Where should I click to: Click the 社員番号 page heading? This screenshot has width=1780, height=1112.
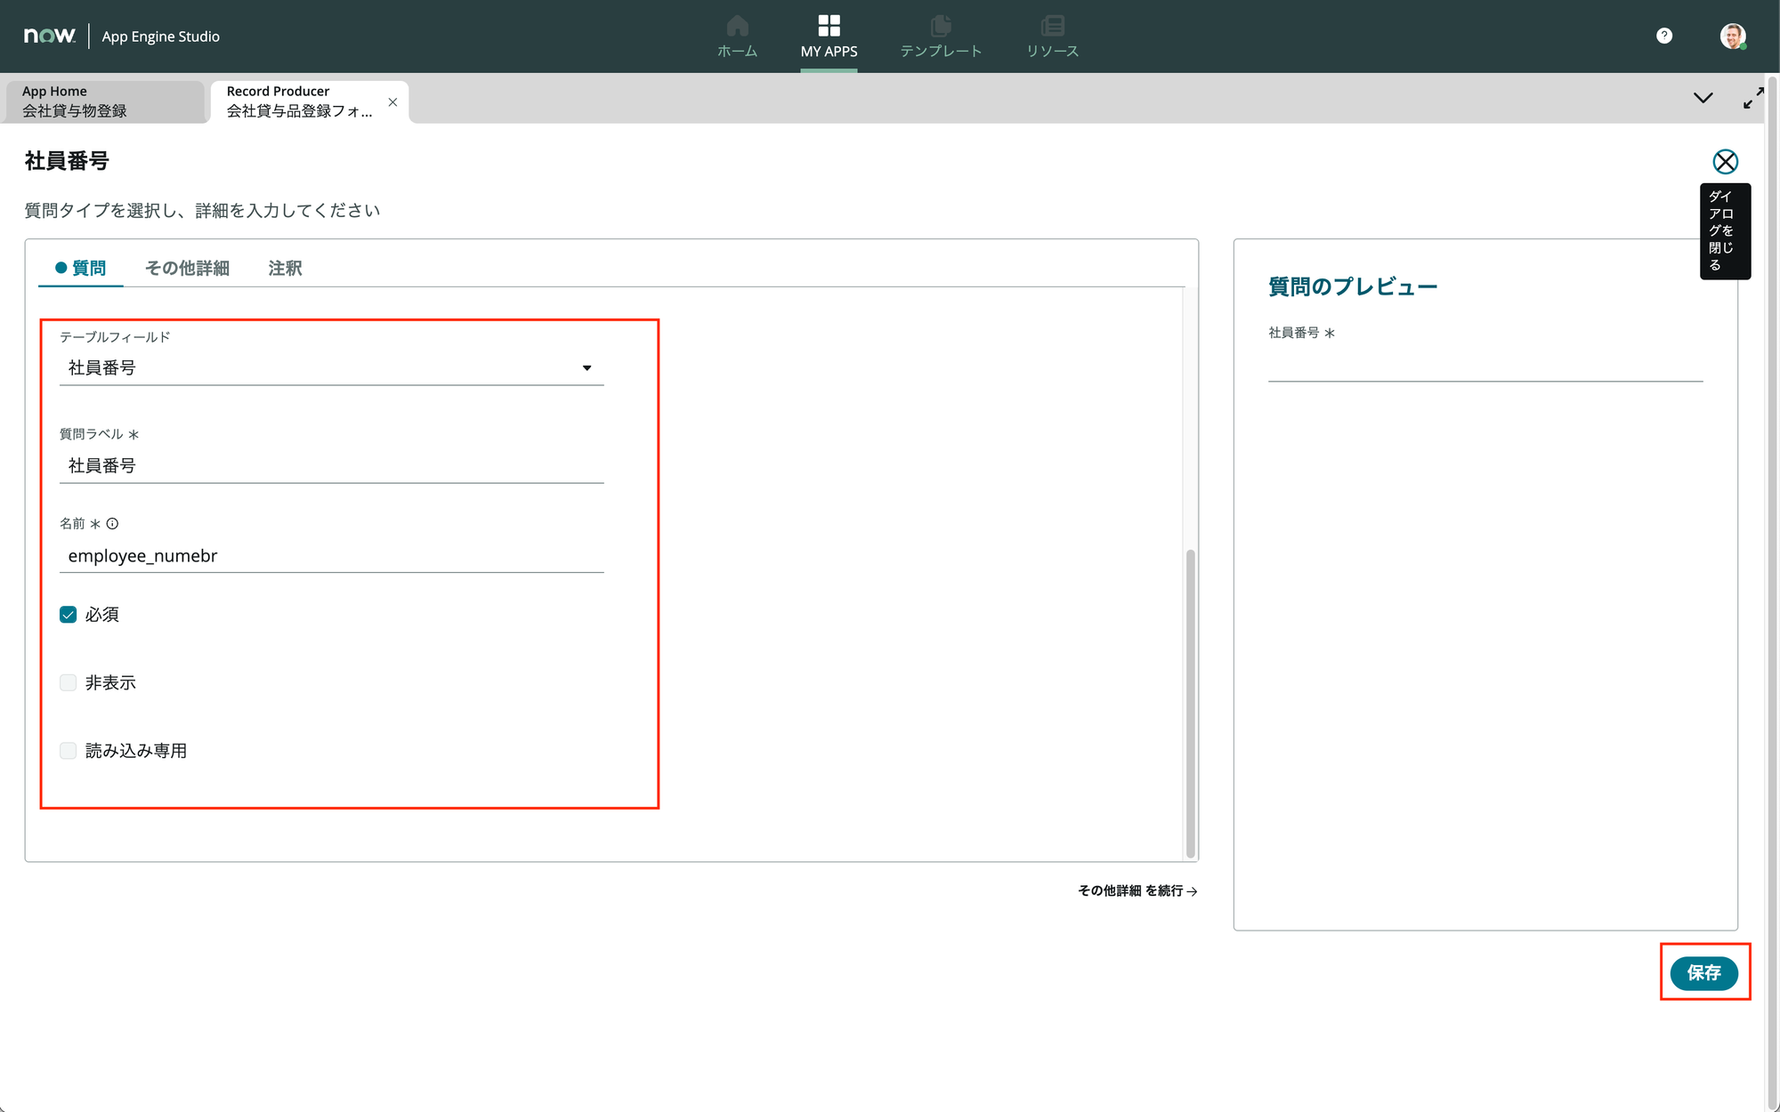(67, 161)
